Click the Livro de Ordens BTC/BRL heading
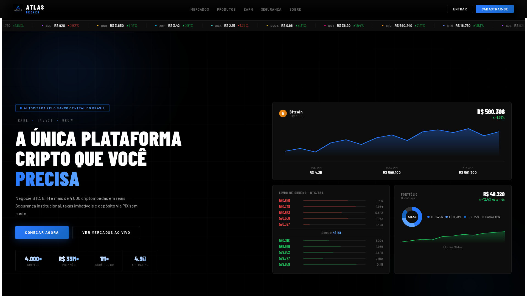 (301, 193)
